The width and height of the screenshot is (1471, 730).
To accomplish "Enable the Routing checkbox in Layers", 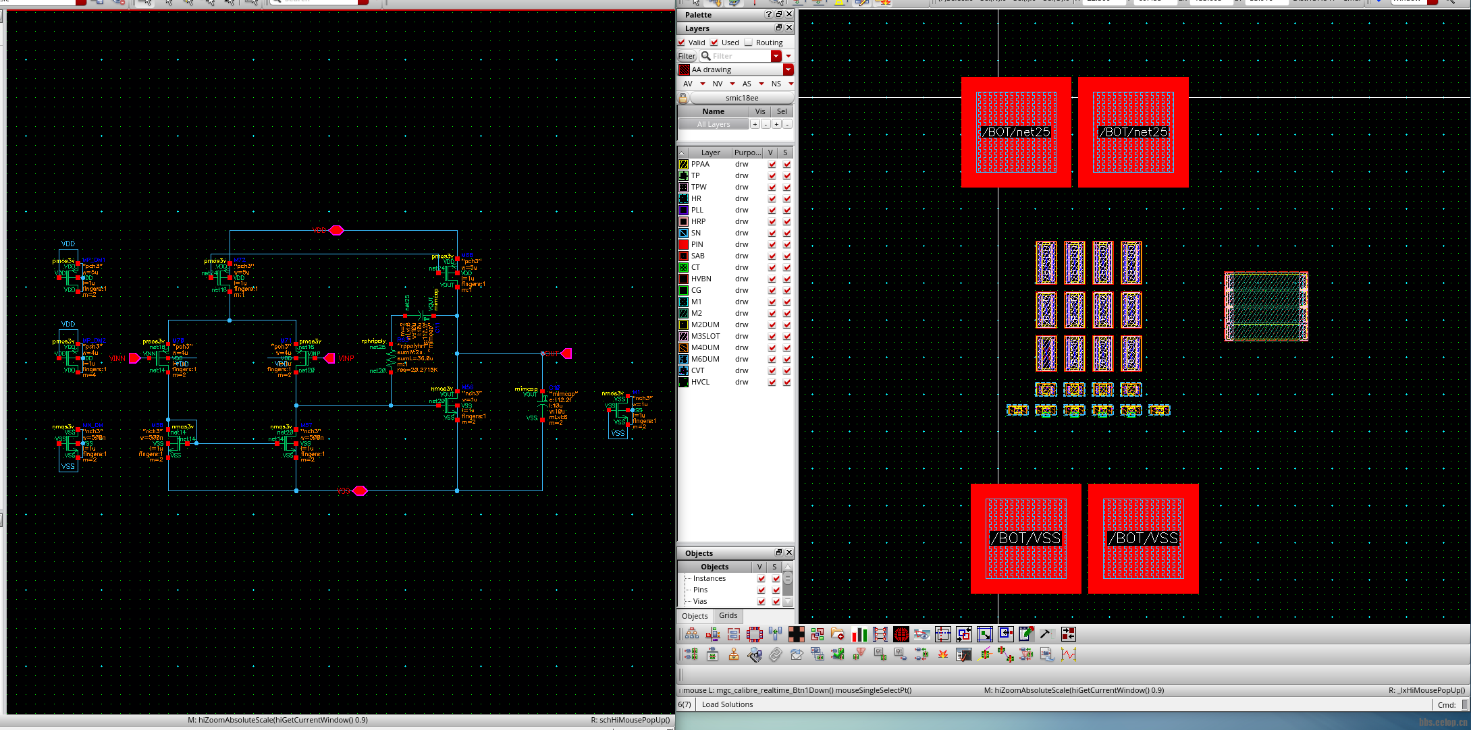I will (x=749, y=43).
